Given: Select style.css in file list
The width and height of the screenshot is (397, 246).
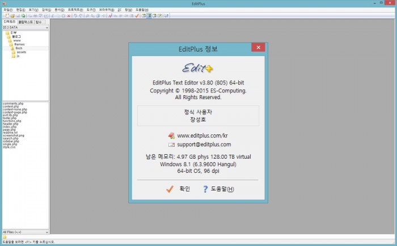Looking at the screenshot, I should [x=9, y=147].
